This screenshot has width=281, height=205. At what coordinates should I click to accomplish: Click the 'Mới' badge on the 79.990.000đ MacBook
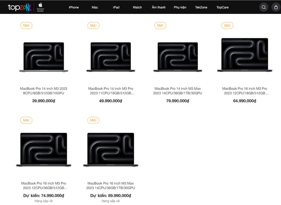[160, 26]
